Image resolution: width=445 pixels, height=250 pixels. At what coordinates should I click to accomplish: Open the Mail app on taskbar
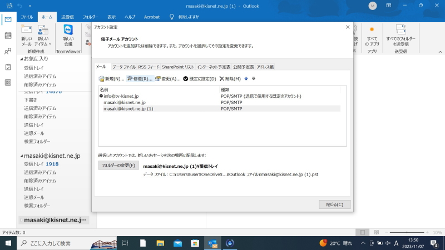tap(177, 243)
